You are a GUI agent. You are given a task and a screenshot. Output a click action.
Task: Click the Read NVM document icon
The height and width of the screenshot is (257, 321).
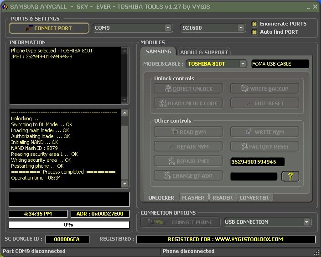174,132
